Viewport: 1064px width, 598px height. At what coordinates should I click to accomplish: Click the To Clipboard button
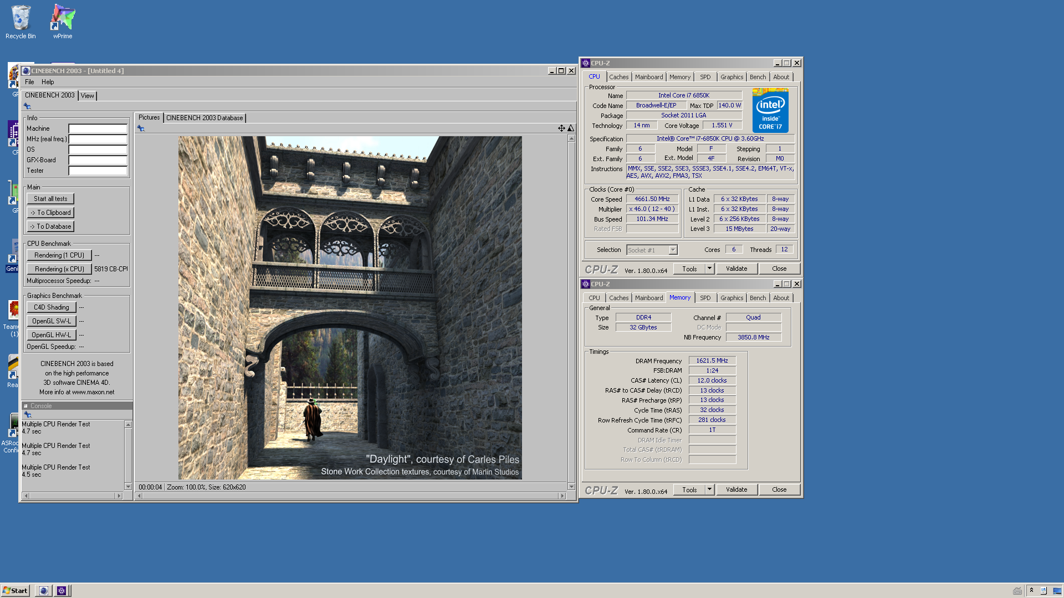(x=50, y=213)
